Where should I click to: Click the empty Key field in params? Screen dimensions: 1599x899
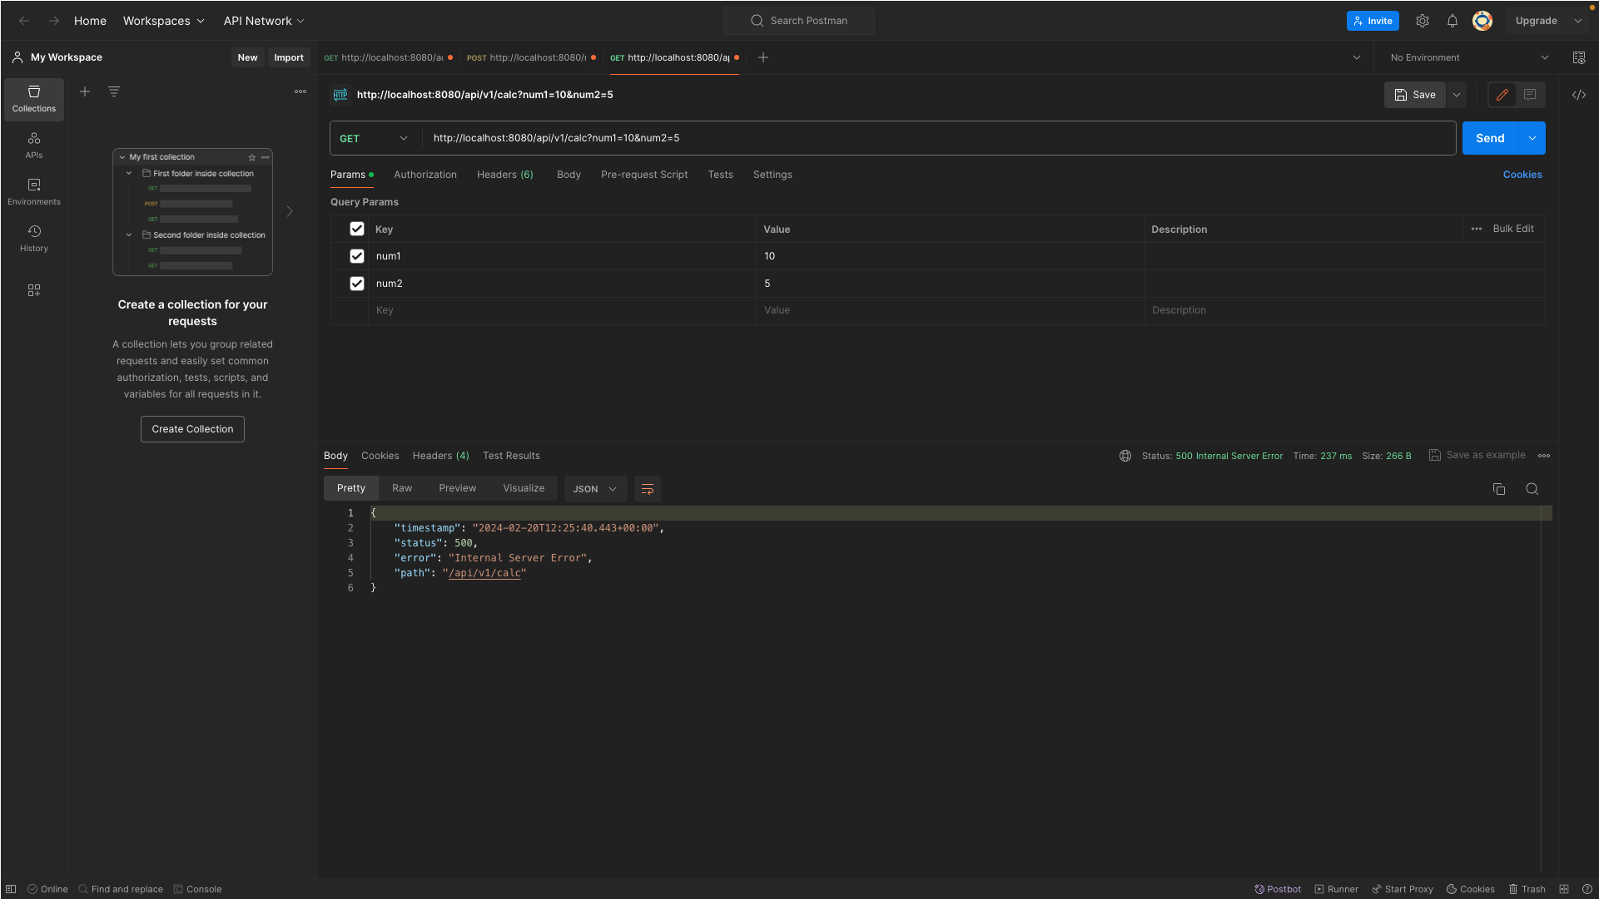[562, 310]
